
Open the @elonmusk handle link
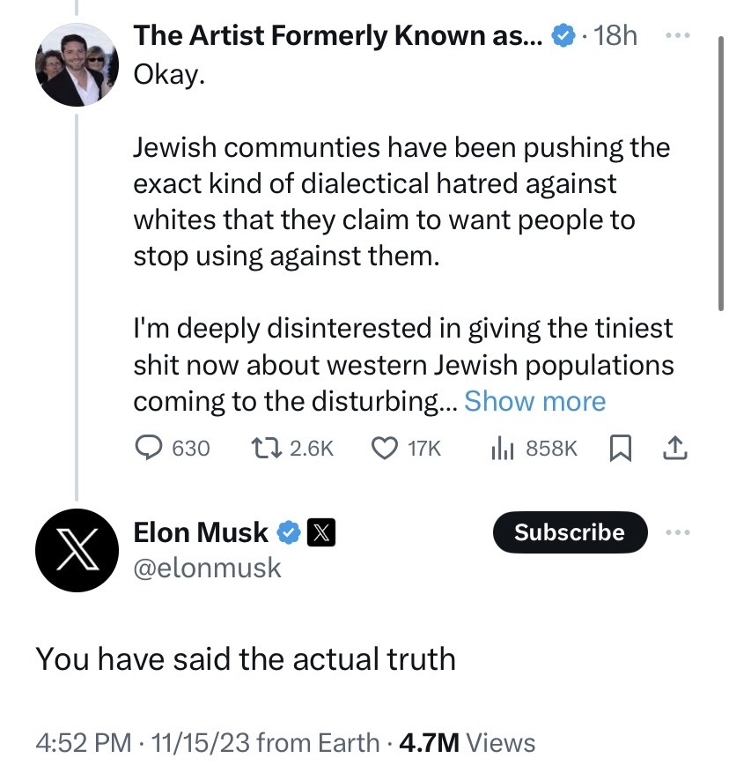pos(207,568)
